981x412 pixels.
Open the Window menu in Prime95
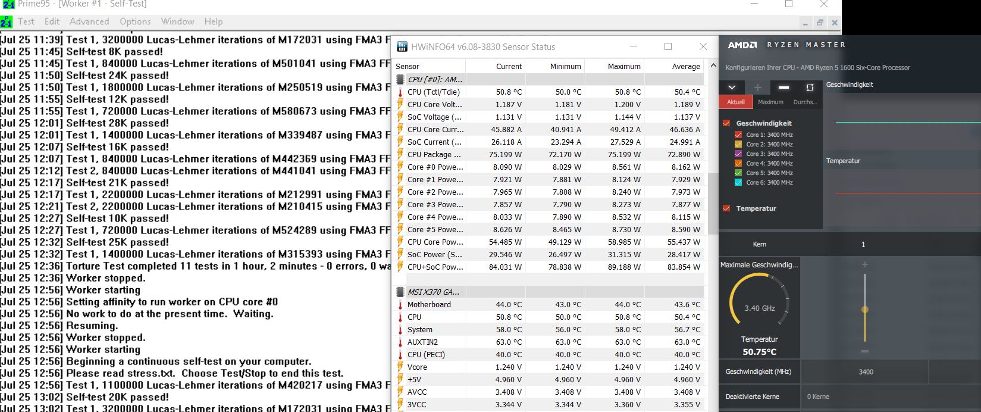[x=177, y=21]
